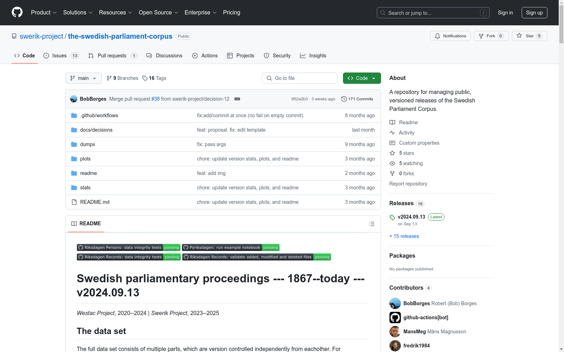The height and width of the screenshot is (352, 564).
Task: Open the Notifications subscription button
Action: [x=450, y=36]
